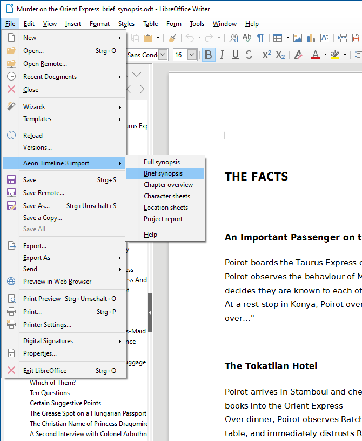This screenshot has width=362, height=441.
Task: Toggle Underline formatting button
Action: click(x=236, y=55)
